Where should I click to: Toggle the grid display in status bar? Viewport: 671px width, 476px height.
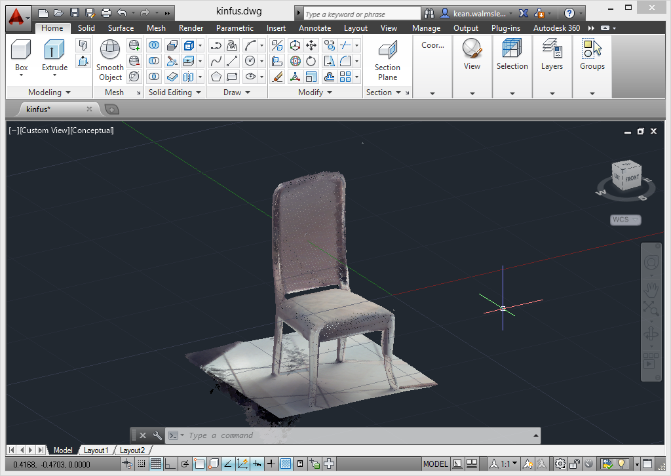click(156, 464)
